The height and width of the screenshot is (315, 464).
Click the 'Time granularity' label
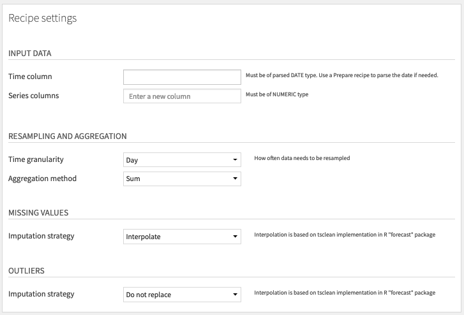(x=36, y=159)
